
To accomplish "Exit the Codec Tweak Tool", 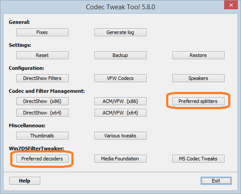I will pyautogui.click(x=216, y=181).
